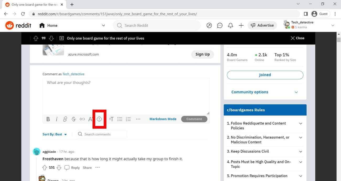Switch editor to Markdown Mode

tap(163, 119)
